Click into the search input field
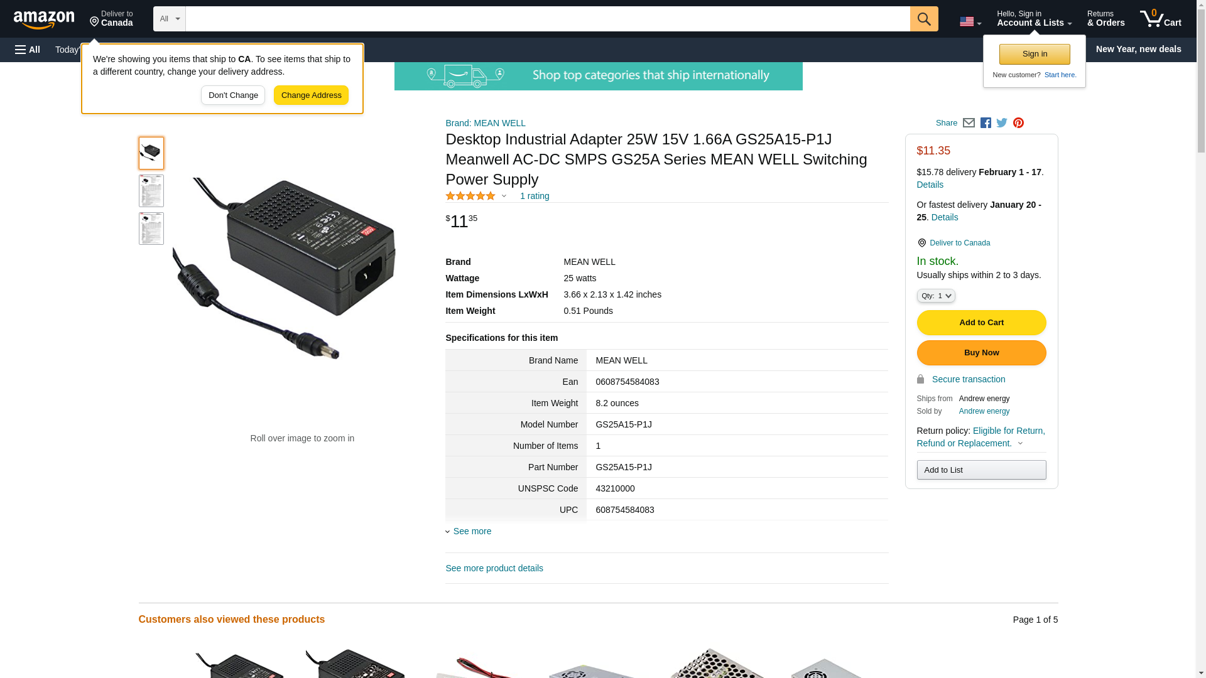Viewport: 1206px width, 678px height. [x=547, y=19]
